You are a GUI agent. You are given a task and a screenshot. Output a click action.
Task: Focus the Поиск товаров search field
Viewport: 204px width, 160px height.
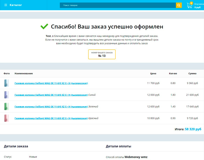click(118, 5)
